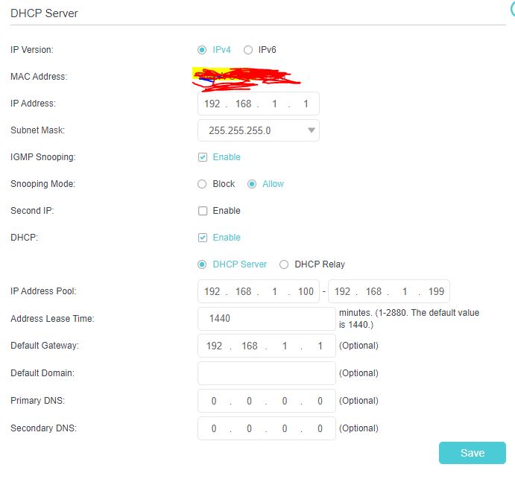Image resolution: width=515 pixels, height=479 pixels.
Task: Choose Block snooping mode
Action: 202,184
